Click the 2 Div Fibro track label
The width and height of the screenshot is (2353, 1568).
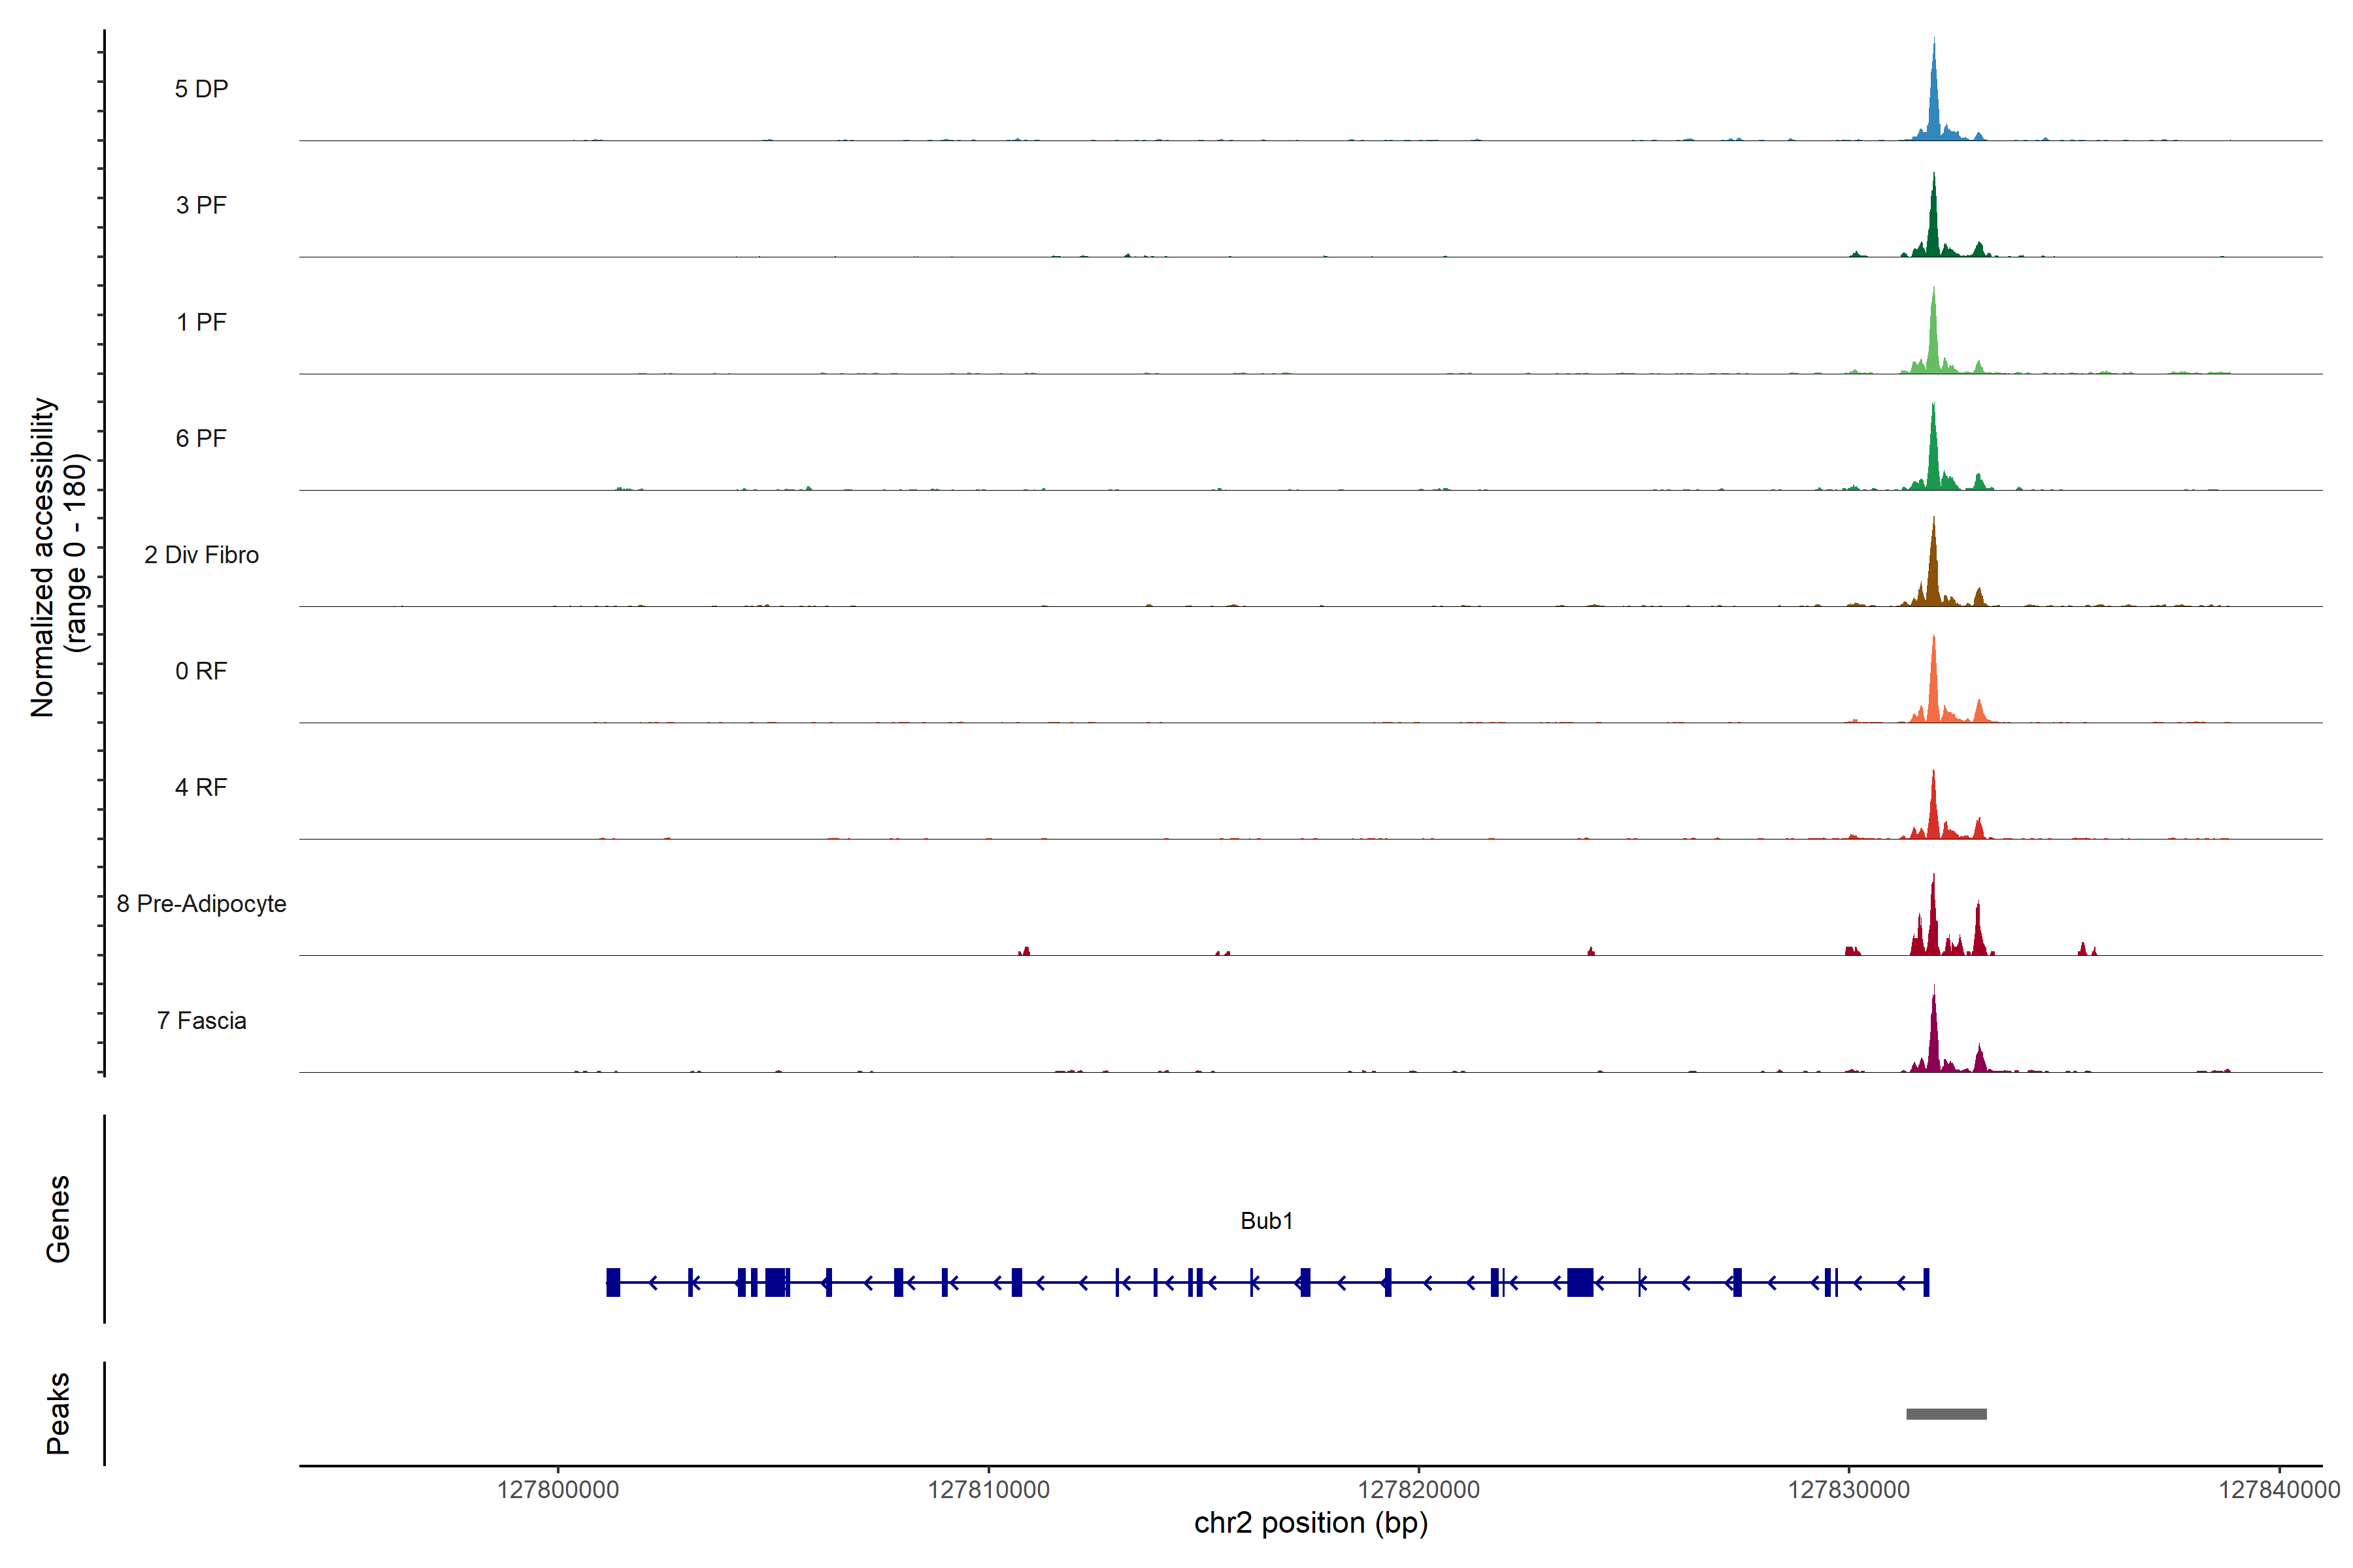(x=201, y=555)
